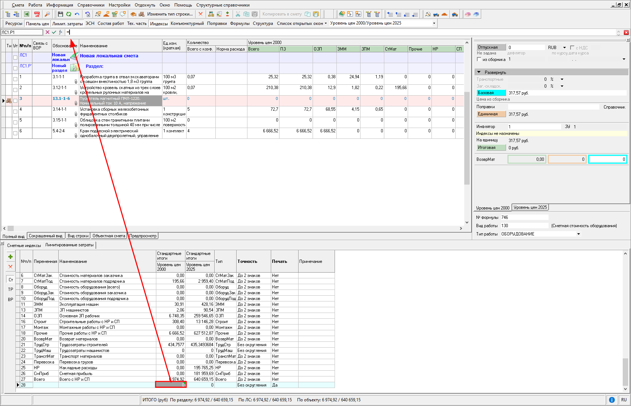Open the 'Справочники' menu
This screenshot has height=406, width=631.
pyautogui.click(x=91, y=5)
